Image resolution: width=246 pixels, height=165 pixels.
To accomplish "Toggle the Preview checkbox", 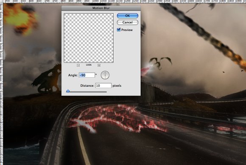I will tap(119, 30).
